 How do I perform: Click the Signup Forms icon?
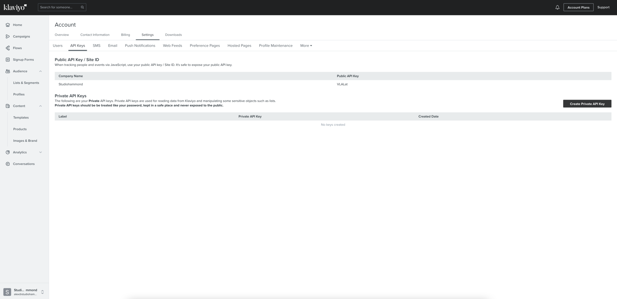(x=8, y=59)
